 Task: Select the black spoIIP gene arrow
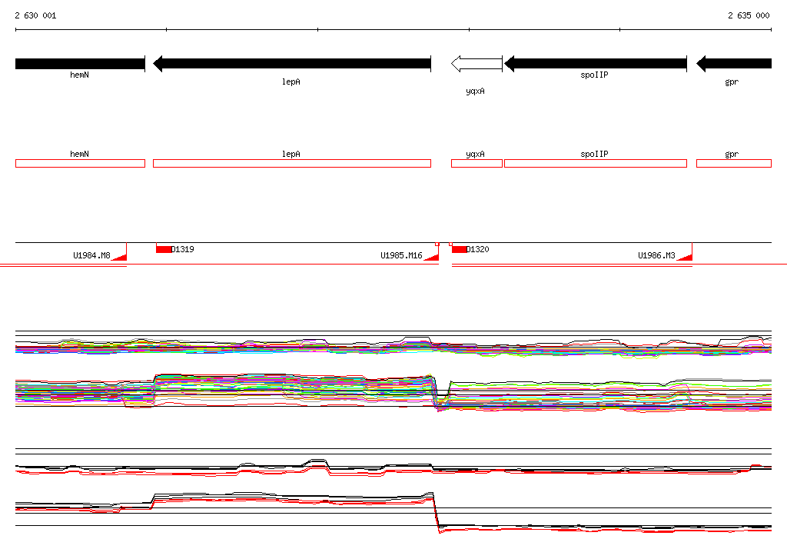596,64
